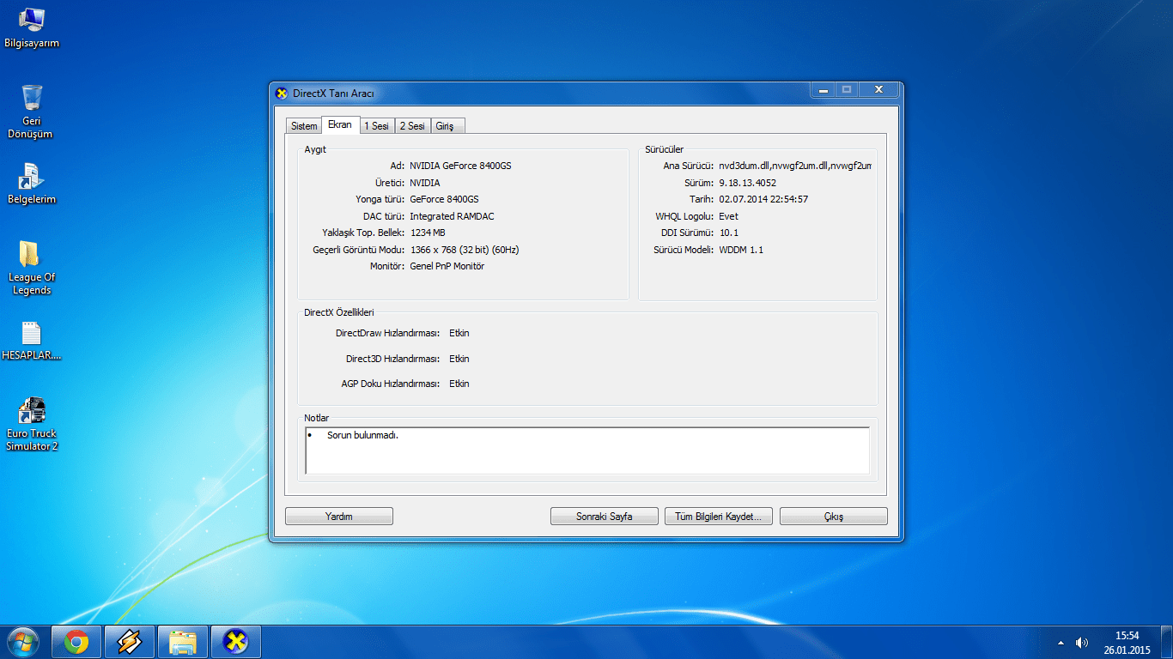Show hidden system tray icons

click(x=1061, y=643)
